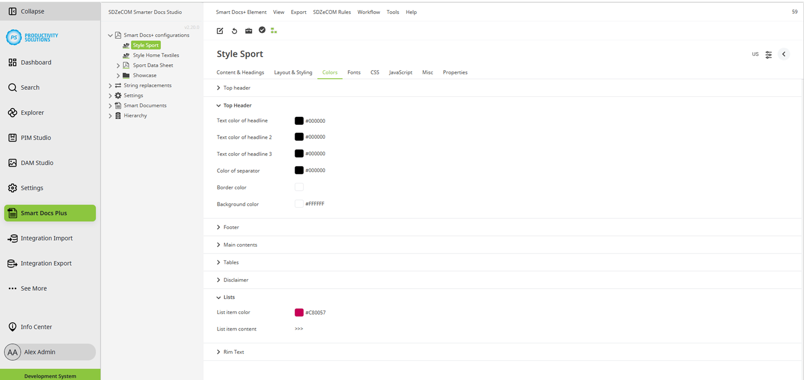The image size is (804, 380).
Task: Expand the collapsed Top header section
Action: click(219, 88)
